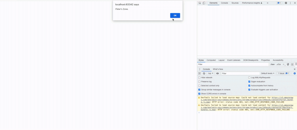Click the 1 Issue button
The image size is (297, 130).
[283, 74]
